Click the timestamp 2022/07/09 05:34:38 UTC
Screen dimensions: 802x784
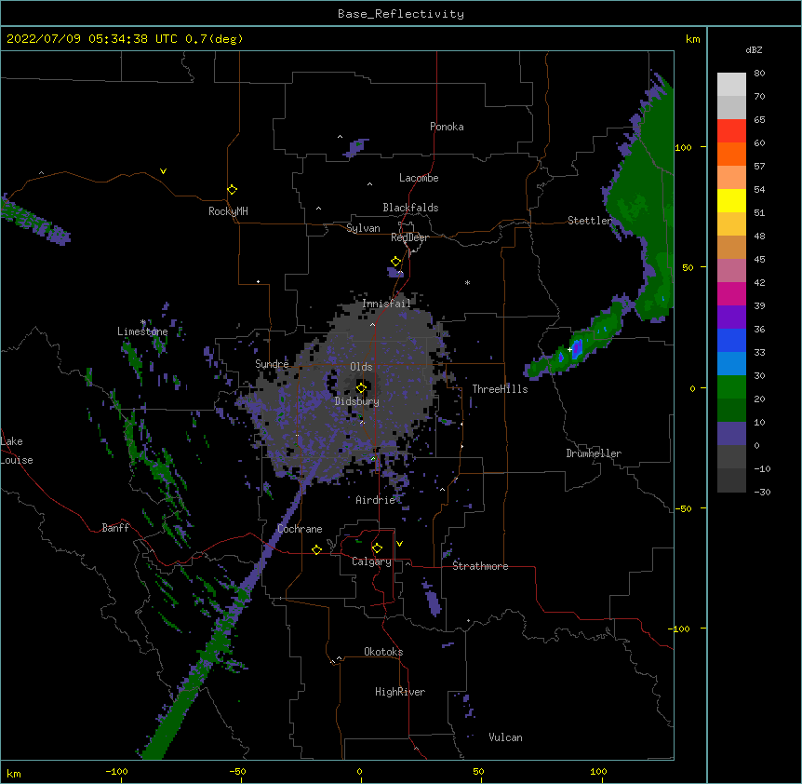pos(92,39)
